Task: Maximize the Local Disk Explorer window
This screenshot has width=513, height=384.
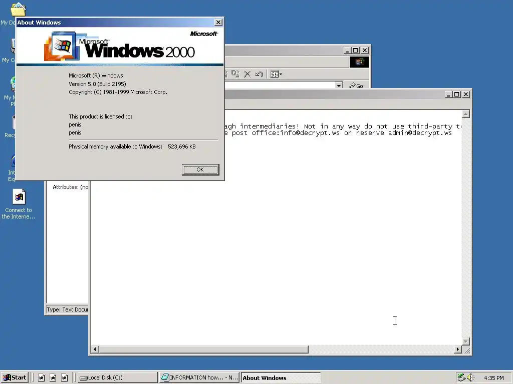Action: tap(356, 50)
